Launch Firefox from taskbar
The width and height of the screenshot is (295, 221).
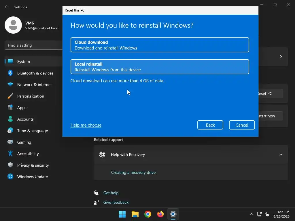pyautogui.click(x=160, y=214)
